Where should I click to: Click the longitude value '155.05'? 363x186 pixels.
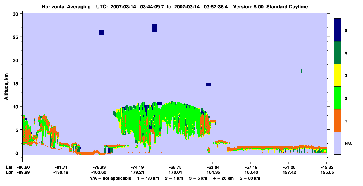click(x=327, y=172)
